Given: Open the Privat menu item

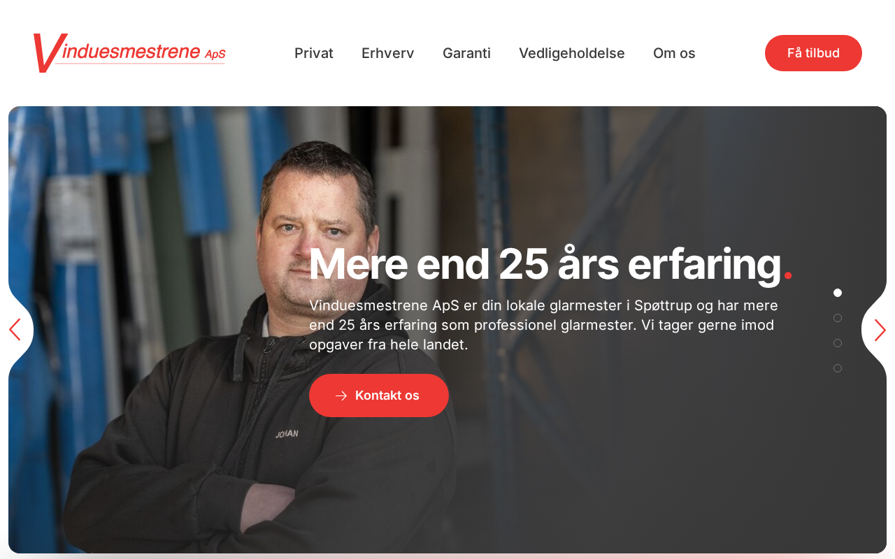Looking at the screenshot, I should (314, 53).
